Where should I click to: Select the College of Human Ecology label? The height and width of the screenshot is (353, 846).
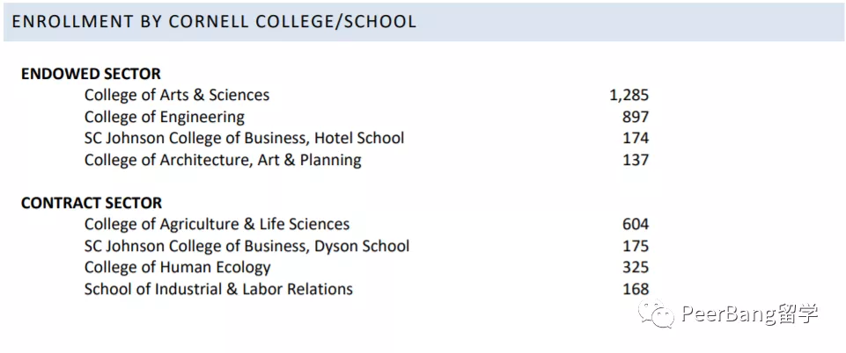point(178,267)
